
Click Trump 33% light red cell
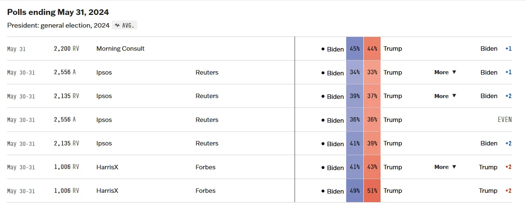point(372,72)
